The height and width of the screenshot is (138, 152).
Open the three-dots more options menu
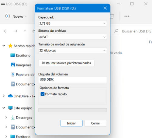(x=127, y=16)
